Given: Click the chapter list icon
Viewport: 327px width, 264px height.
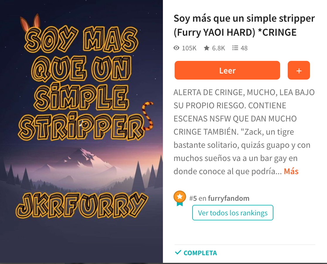Looking at the screenshot, I should point(235,48).
